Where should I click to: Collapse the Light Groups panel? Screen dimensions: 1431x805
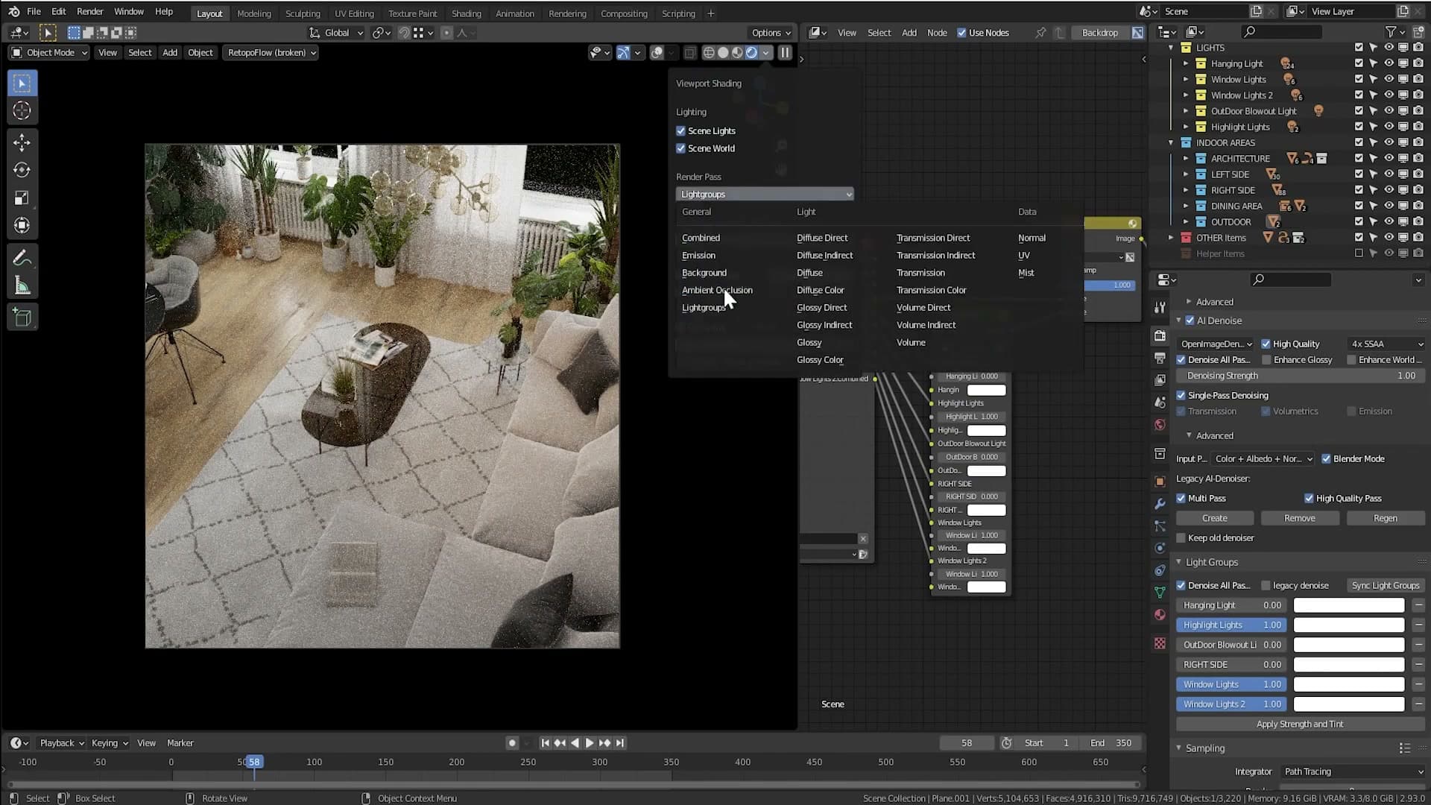[1179, 562]
